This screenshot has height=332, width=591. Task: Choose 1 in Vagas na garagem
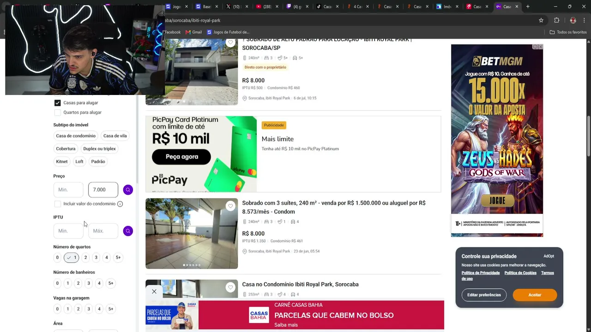[x=67, y=309]
